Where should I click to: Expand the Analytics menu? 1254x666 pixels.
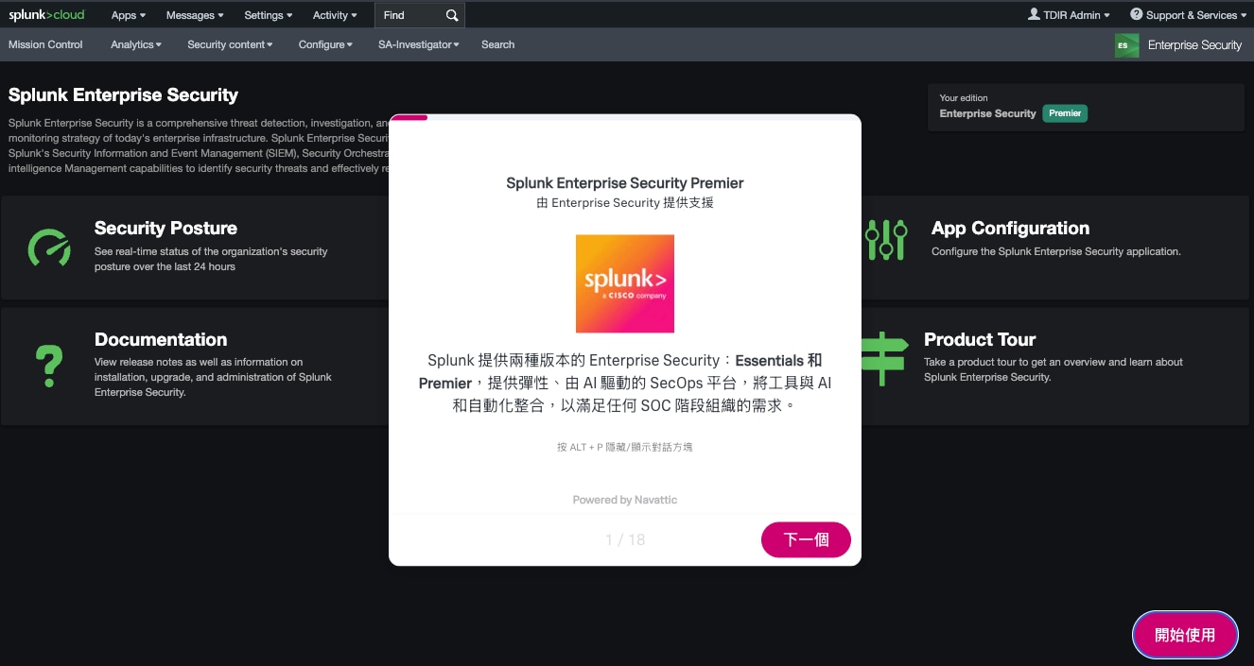(136, 44)
